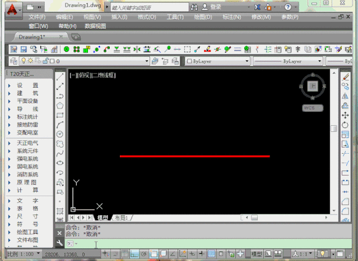Click the Mirror tool

(x=345, y=96)
